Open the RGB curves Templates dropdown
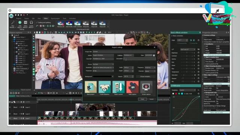Image resolution: width=240 pixels, height=135 pixels. (187, 90)
